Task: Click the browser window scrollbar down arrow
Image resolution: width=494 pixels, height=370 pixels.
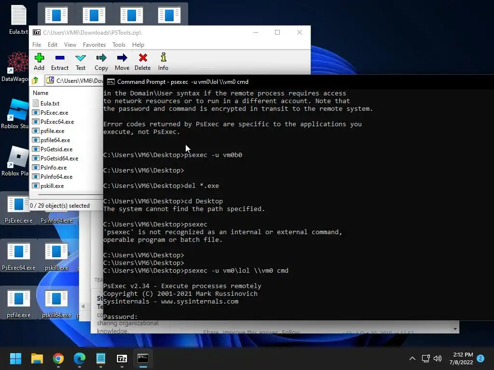Action: (x=454, y=329)
